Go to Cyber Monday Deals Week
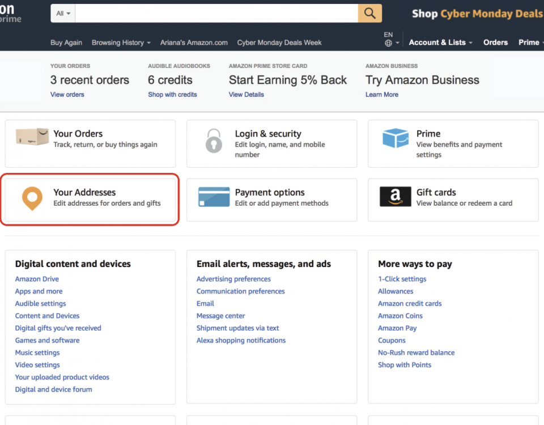Image resolution: width=544 pixels, height=425 pixels. click(x=279, y=42)
